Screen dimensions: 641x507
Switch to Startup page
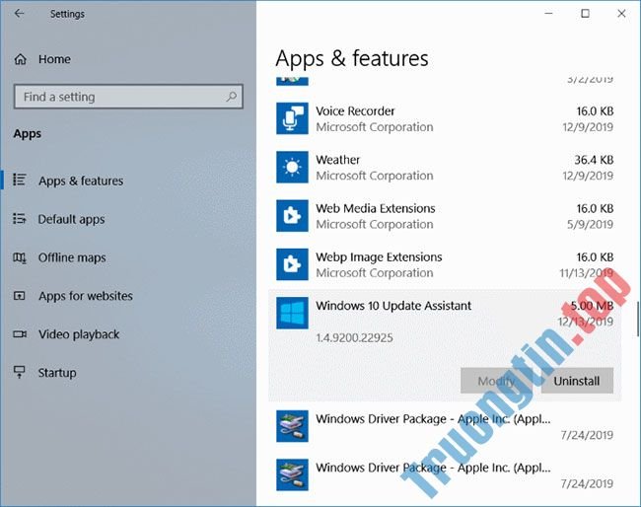click(57, 373)
